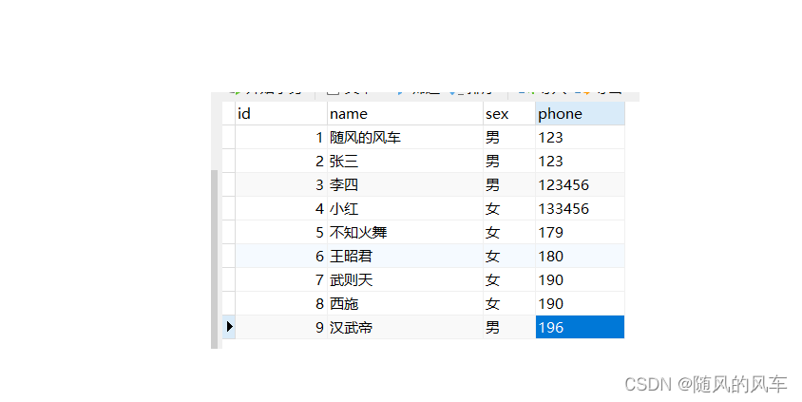Click name cell '李四'

pos(405,184)
